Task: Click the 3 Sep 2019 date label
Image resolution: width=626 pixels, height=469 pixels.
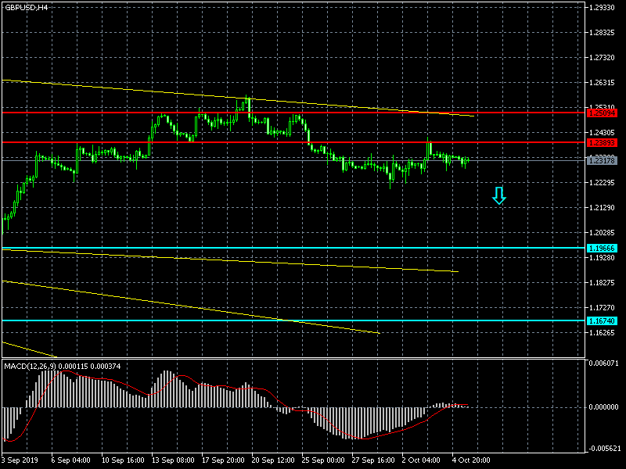Action: pyautogui.click(x=20, y=460)
